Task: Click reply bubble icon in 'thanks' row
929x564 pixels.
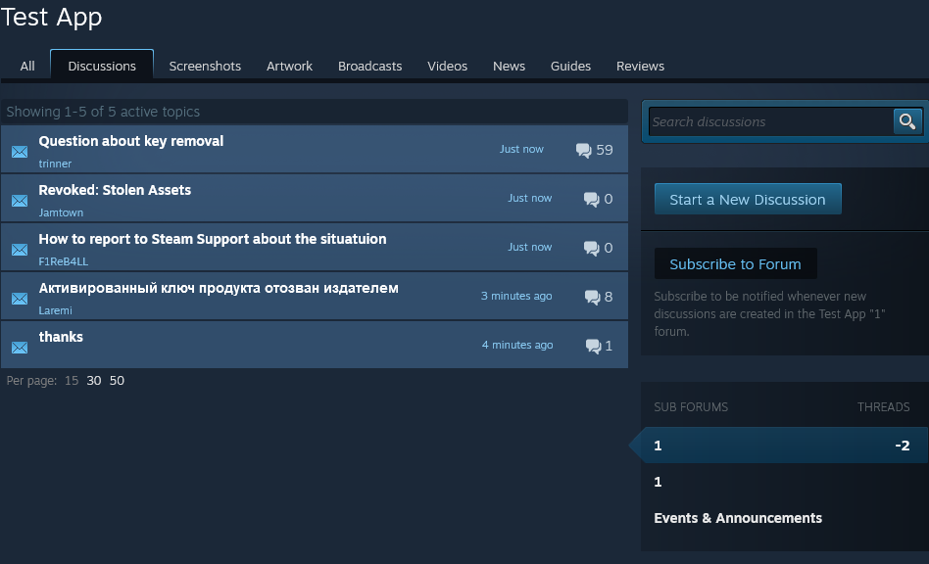Action: (x=593, y=347)
